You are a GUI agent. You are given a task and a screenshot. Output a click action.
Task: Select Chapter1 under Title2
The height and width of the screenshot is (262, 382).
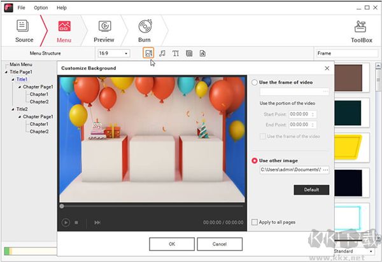[x=39, y=124]
